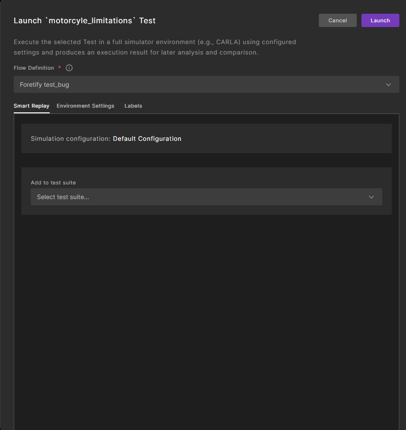Screen dimensions: 406x430
Task: Click the dialog description paragraph text
Action: pos(154,47)
